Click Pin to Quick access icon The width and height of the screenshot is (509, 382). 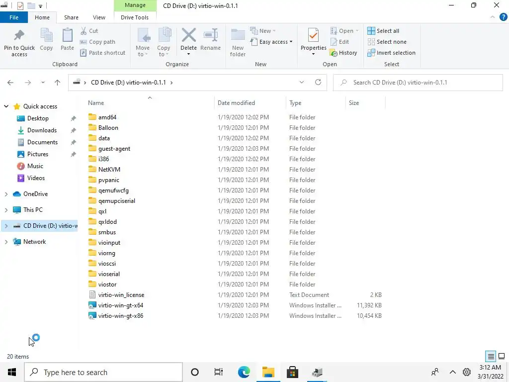tap(19, 35)
